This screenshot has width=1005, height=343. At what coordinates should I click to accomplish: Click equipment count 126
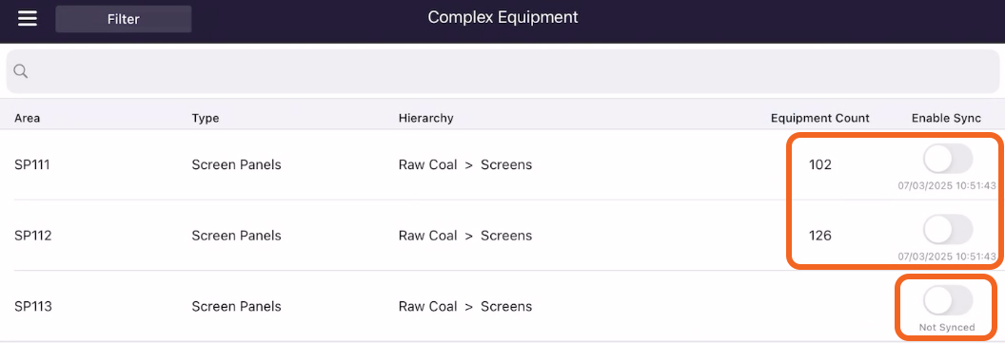819,236
